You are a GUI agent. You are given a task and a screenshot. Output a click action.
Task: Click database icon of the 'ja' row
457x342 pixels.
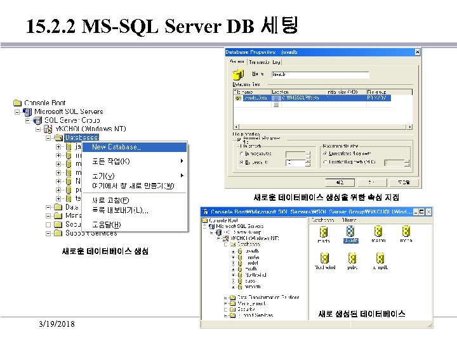(x=69, y=146)
